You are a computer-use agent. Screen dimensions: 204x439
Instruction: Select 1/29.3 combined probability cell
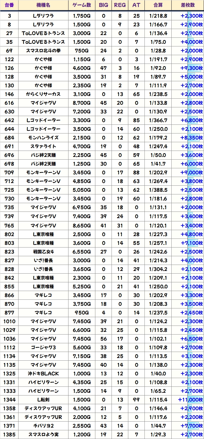158,434
